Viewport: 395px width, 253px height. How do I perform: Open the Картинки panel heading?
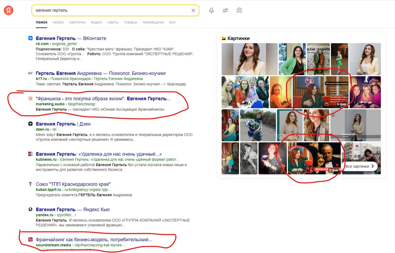239,39
